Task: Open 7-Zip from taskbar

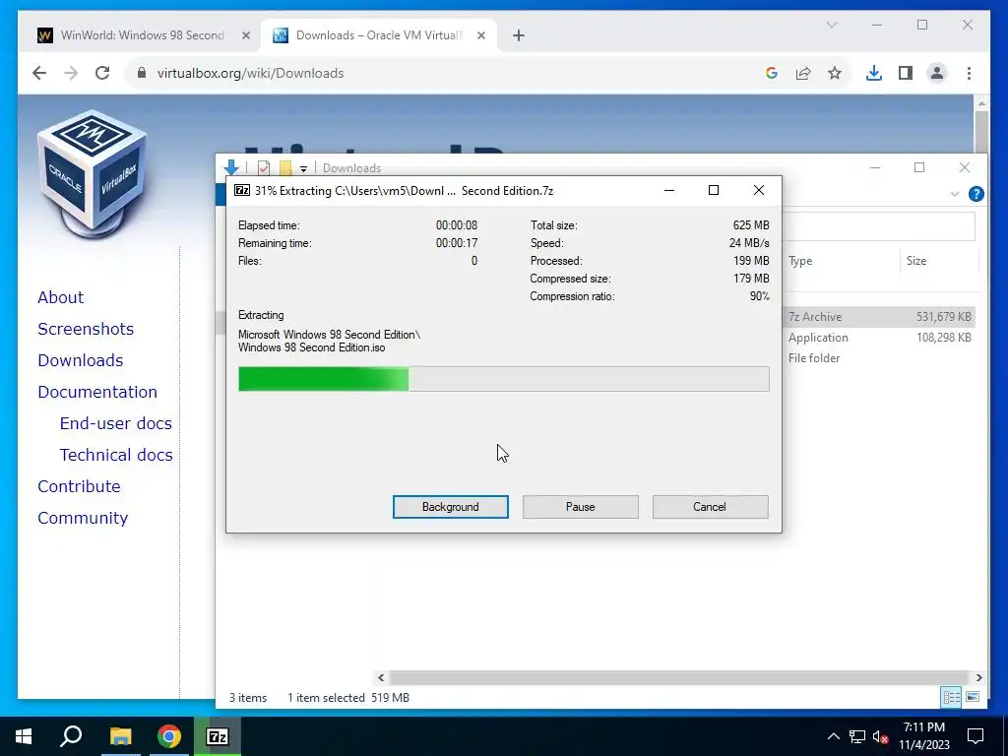Action: coord(218,736)
